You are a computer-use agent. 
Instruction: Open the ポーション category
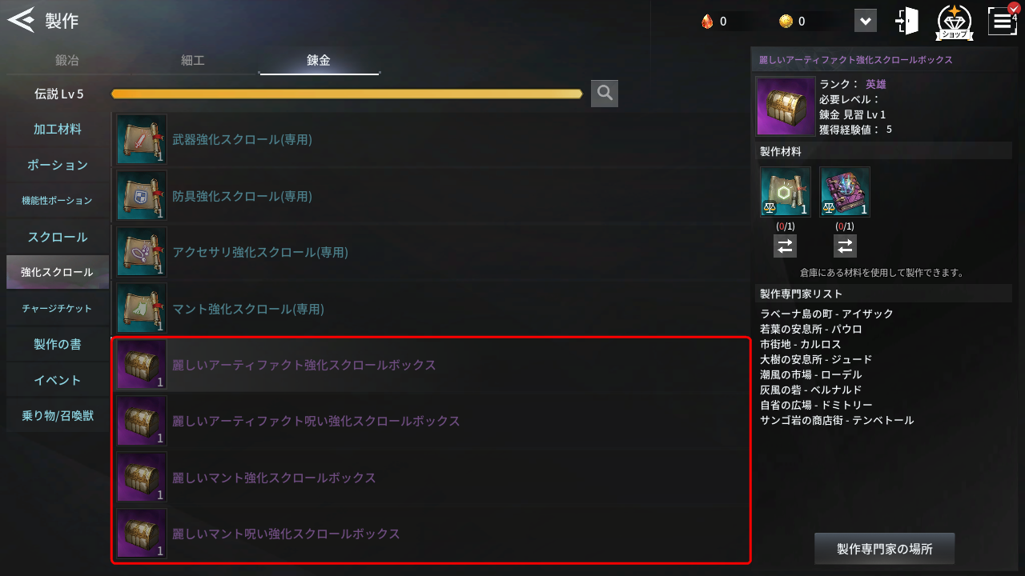point(58,165)
